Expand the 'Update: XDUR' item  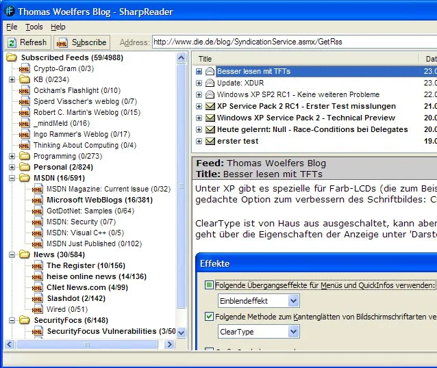199,83
